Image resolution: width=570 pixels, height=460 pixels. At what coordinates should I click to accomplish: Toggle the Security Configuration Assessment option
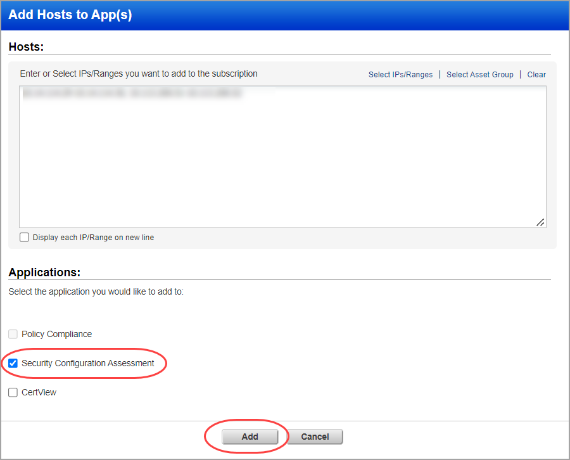click(13, 363)
